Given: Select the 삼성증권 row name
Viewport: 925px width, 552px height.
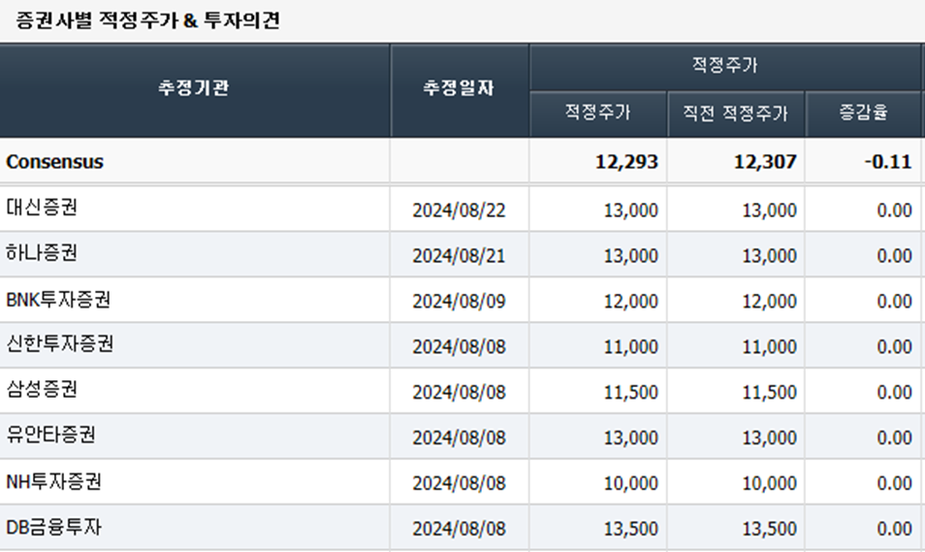Looking at the screenshot, I should 42,389.
